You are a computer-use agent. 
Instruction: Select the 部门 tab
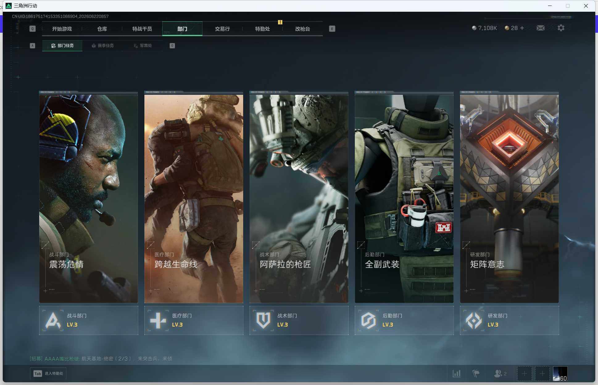182,29
